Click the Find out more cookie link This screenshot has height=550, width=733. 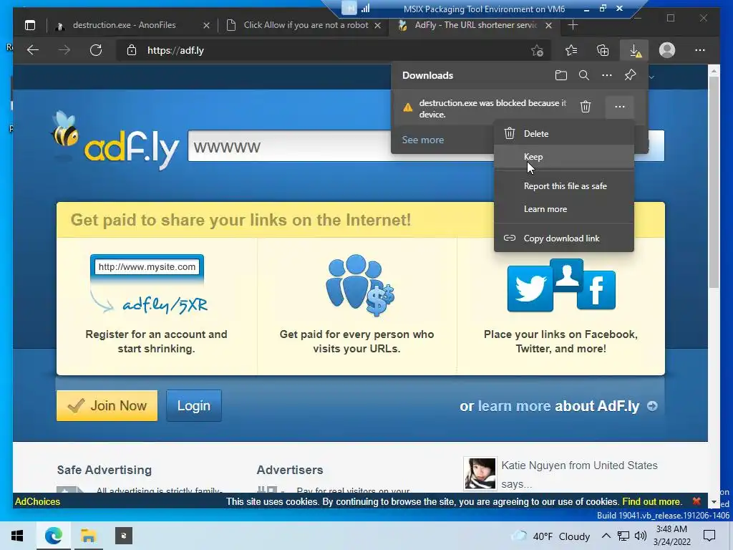(x=651, y=501)
